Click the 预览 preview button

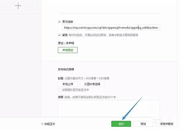click(x=143, y=124)
